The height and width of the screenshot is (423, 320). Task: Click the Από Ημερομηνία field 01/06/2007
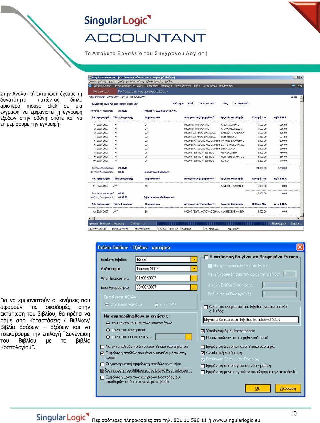[x=163, y=278]
